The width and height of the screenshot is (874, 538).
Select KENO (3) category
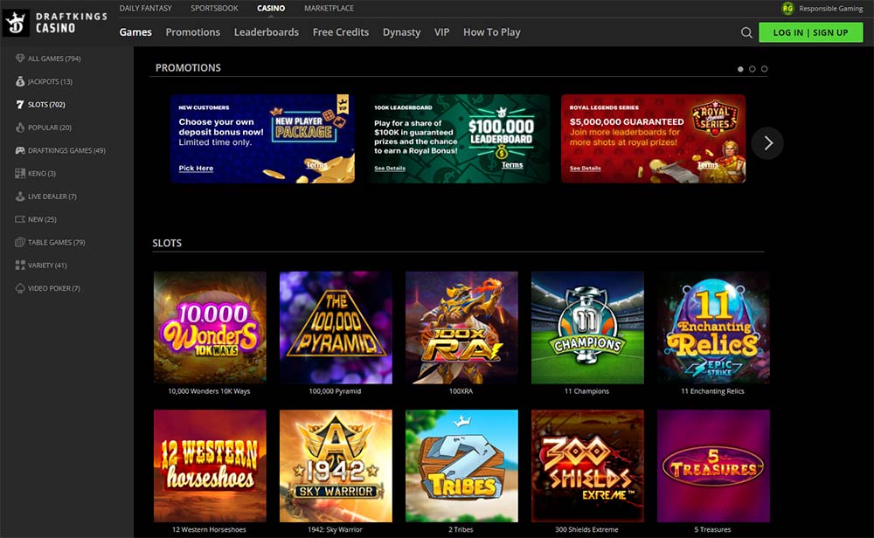42,173
